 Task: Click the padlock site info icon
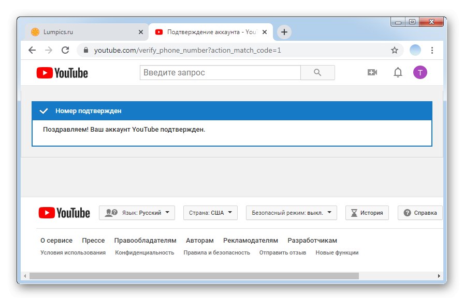coord(86,50)
